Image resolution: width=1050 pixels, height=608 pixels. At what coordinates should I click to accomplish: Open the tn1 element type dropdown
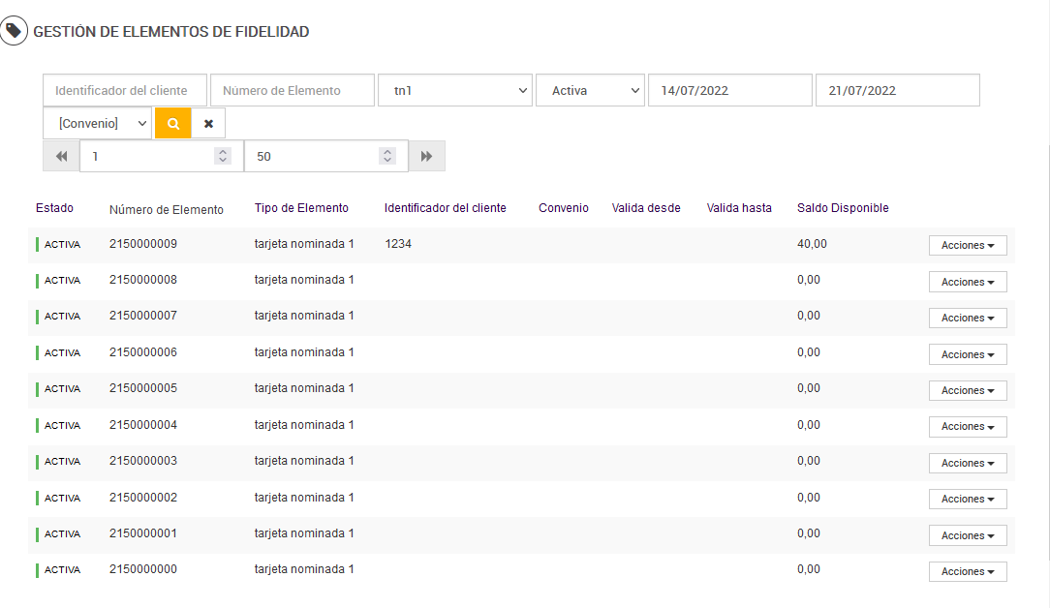point(454,90)
